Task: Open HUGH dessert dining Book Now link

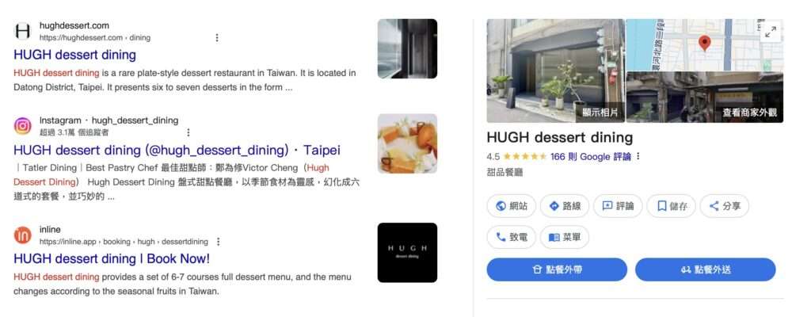Action: (x=112, y=258)
